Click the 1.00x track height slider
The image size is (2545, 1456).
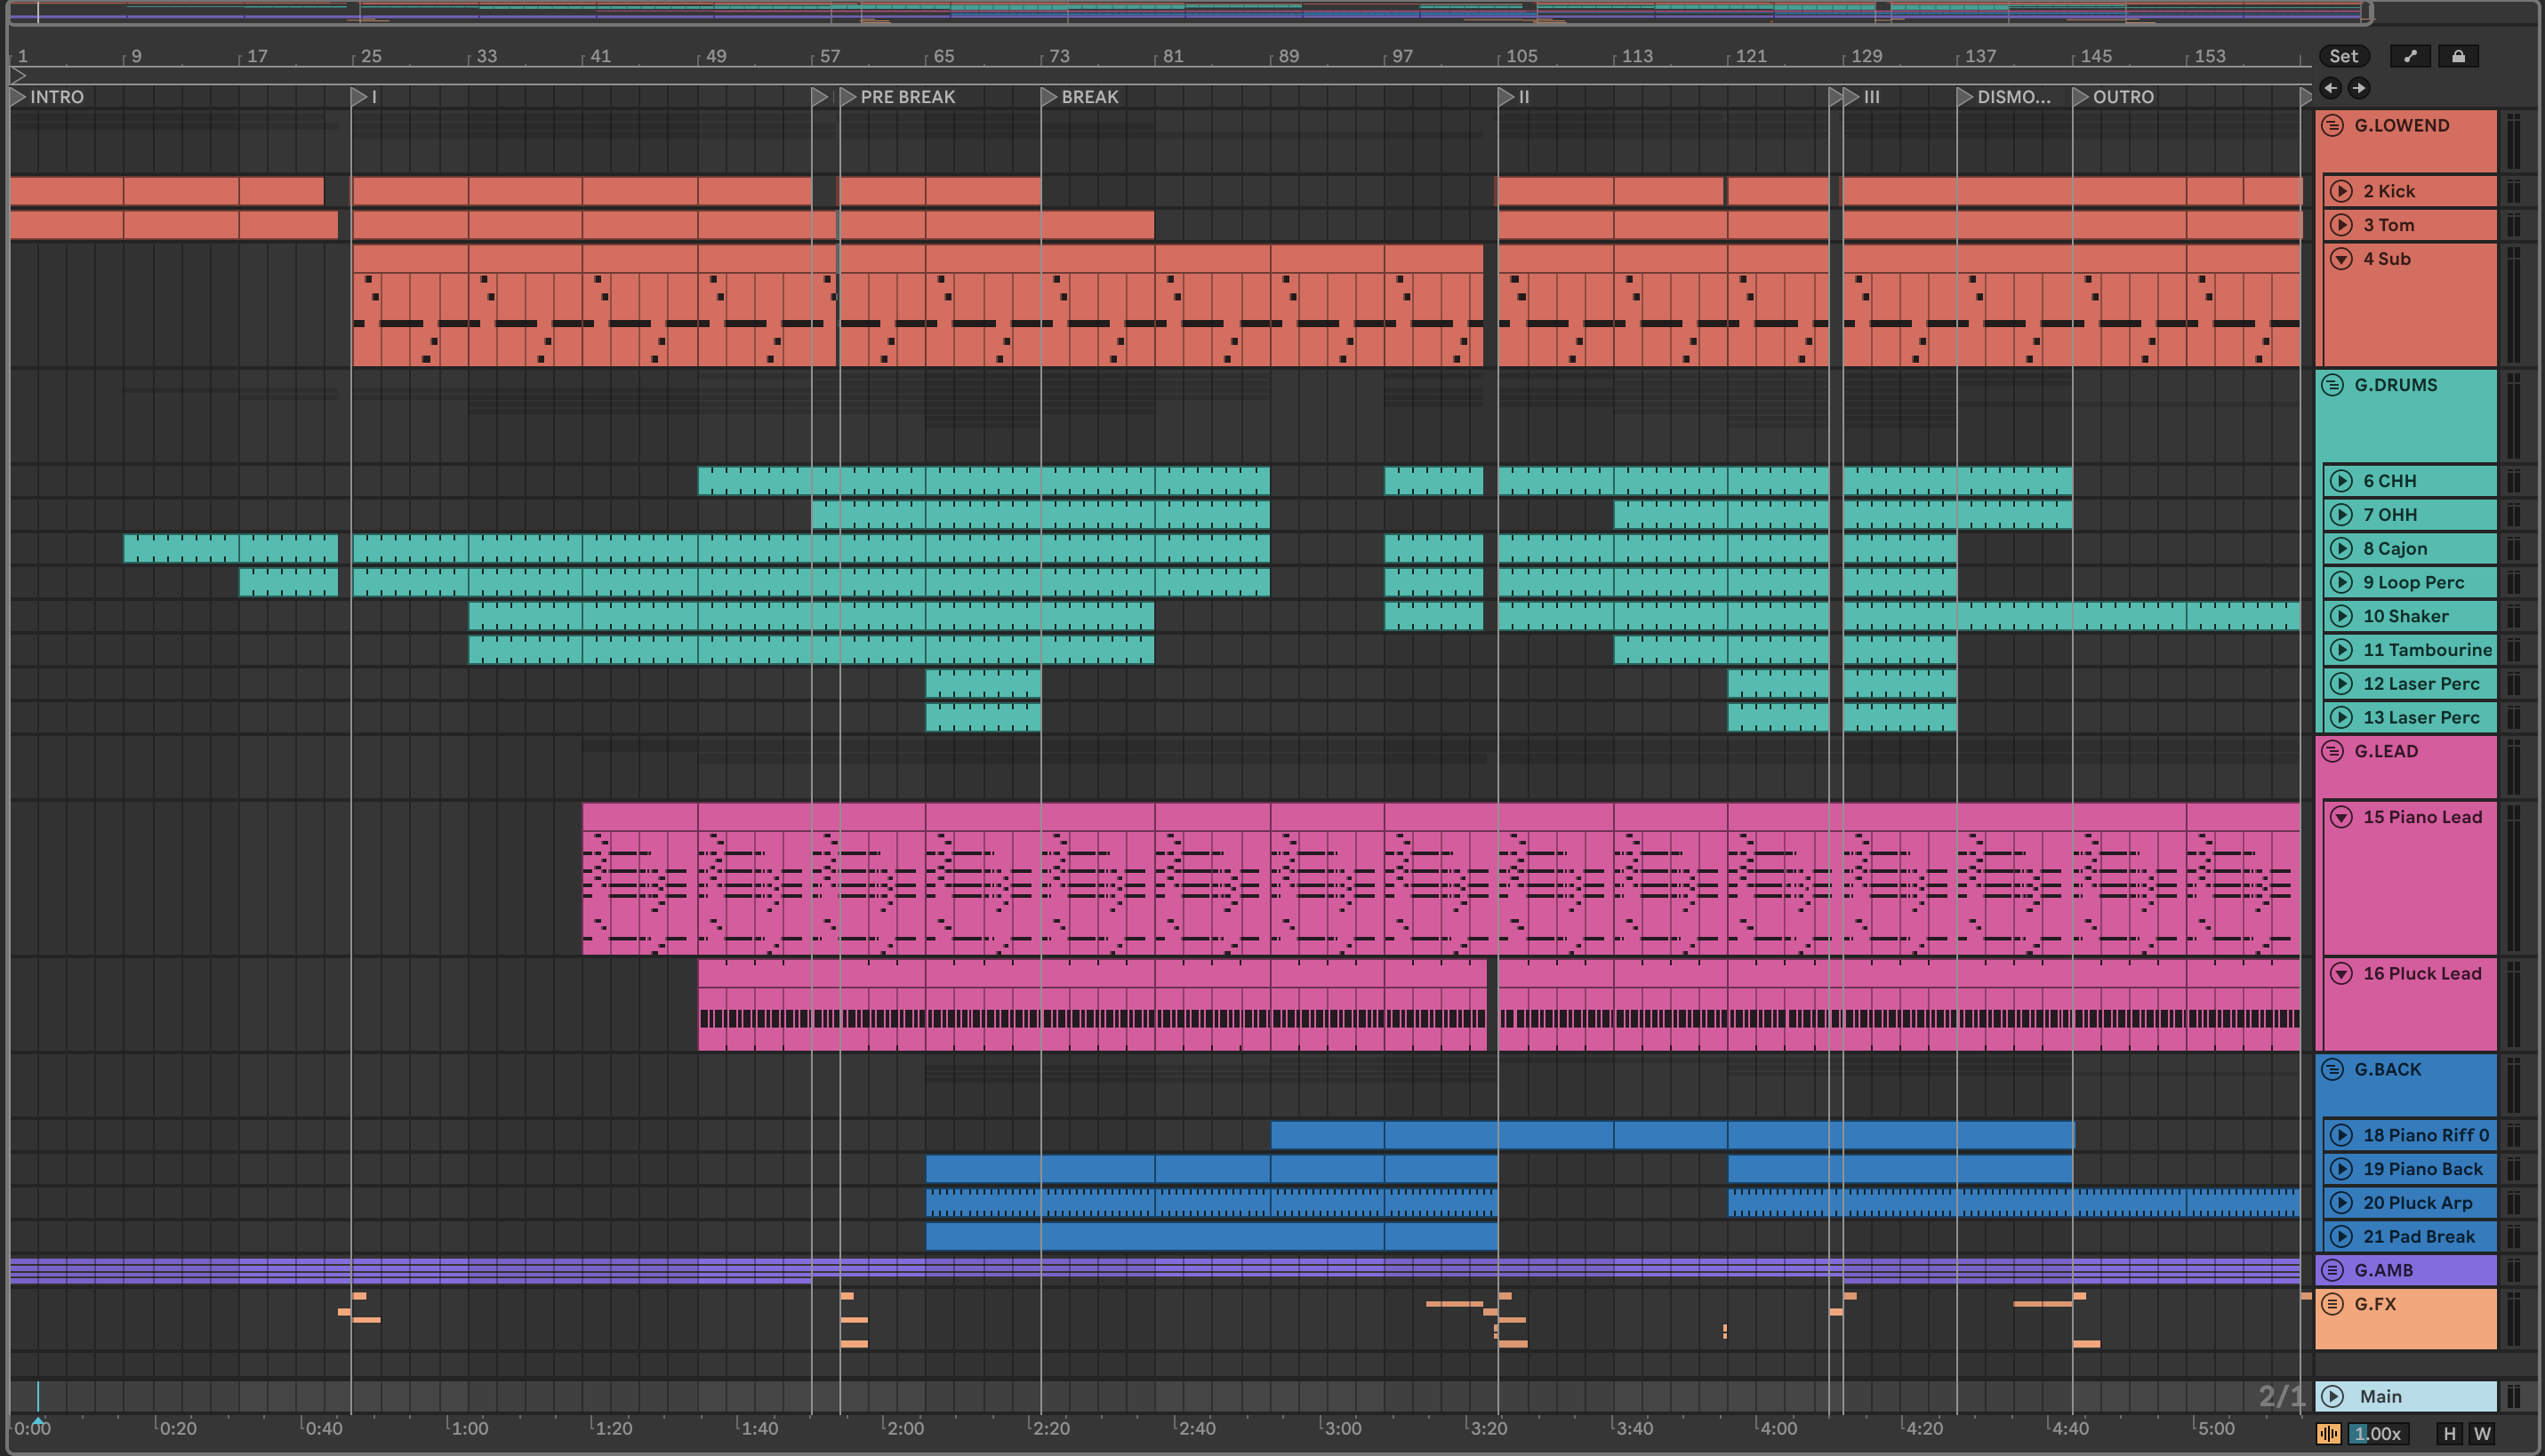click(2377, 1434)
